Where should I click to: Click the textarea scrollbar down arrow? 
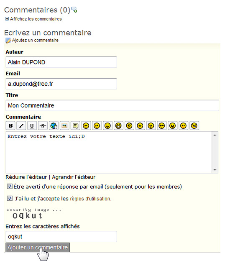click(x=215, y=170)
